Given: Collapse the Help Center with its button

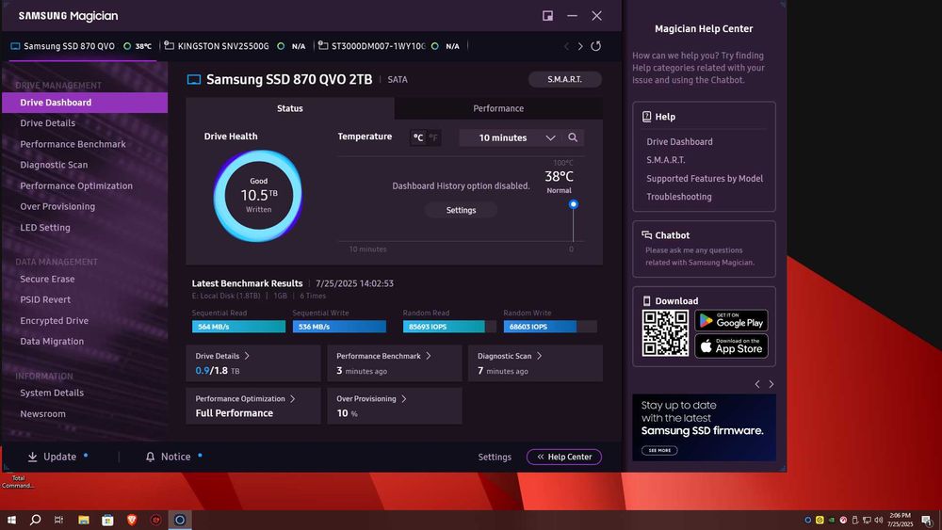Looking at the screenshot, I should 564,457.
